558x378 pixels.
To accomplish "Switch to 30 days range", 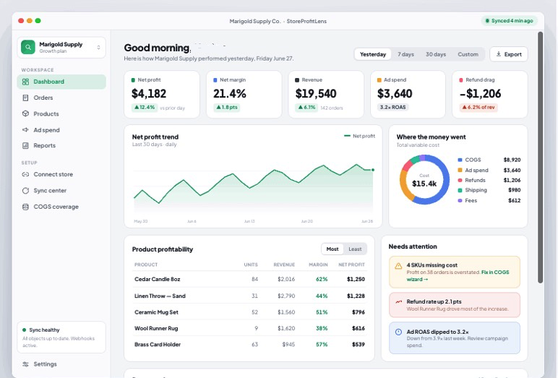I will [436, 54].
